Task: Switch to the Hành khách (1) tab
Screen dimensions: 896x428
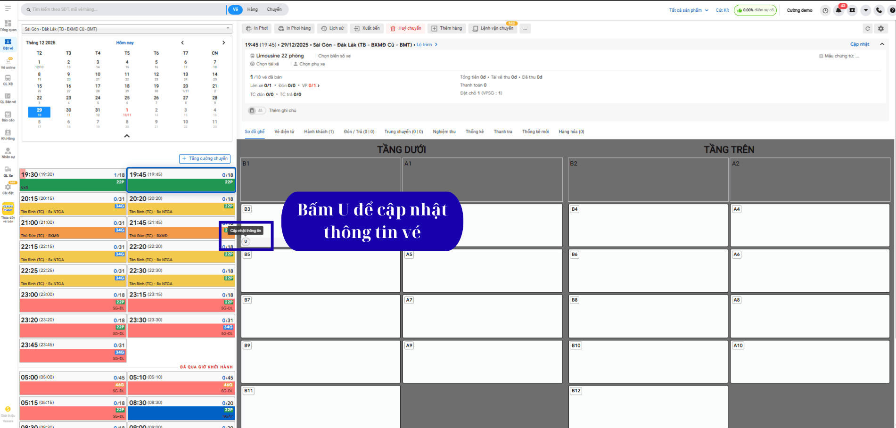Action: [x=319, y=132]
